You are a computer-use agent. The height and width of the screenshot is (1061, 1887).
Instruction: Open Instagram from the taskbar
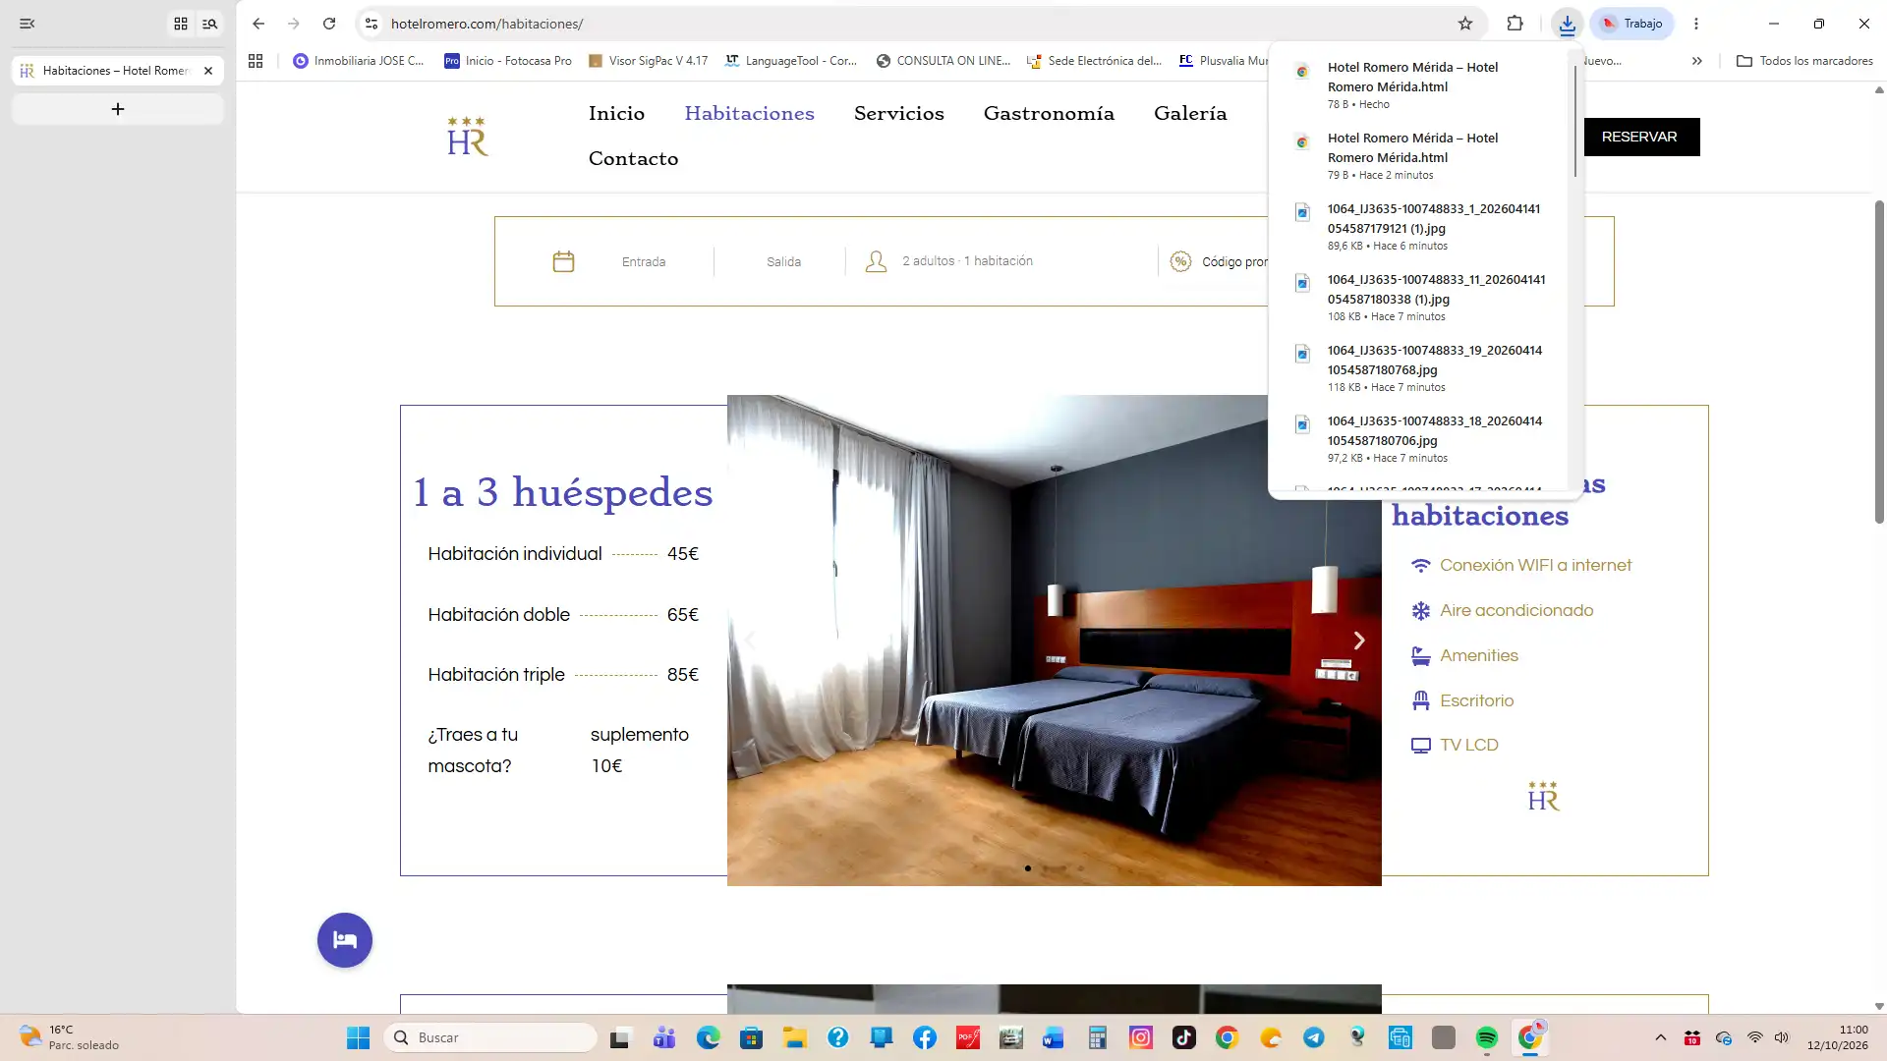[x=1140, y=1037]
